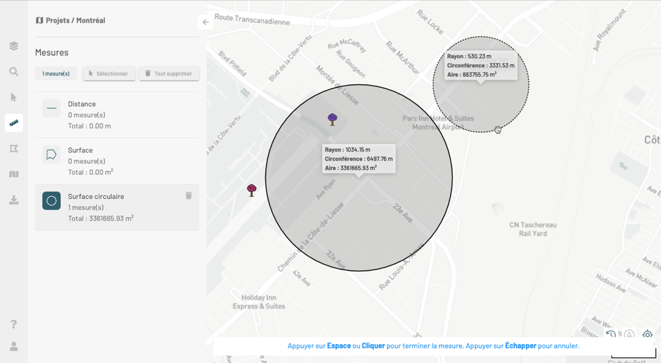Open the layers panel in sidebar
661x363 pixels.
(14, 46)
